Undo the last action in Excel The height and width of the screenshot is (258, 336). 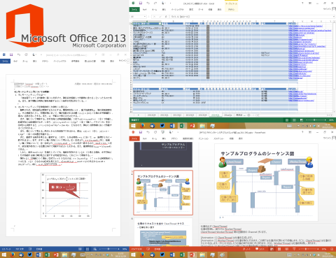(148, 3)
